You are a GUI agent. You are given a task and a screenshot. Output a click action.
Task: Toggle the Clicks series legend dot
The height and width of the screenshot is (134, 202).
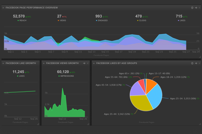pyautogui.click(x=138, y=21)
